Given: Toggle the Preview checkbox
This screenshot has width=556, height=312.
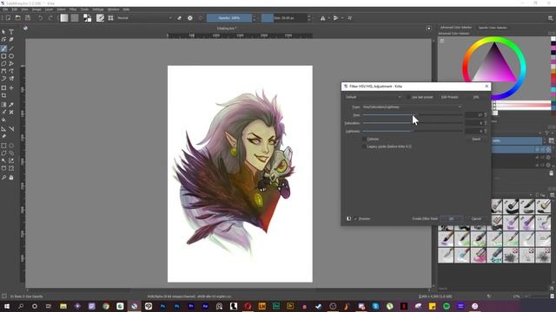Looking at the screenshot, I should point(355,219).
